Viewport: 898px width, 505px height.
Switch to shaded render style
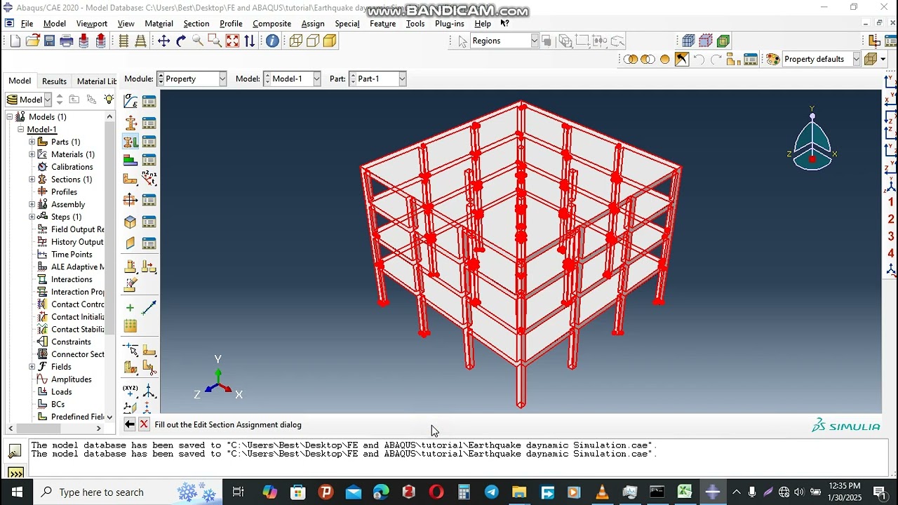click(330, 41)
